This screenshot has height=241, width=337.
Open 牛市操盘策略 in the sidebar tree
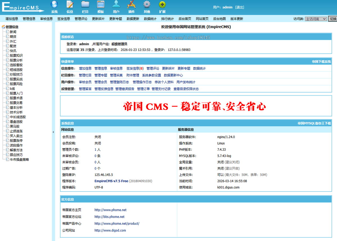[19, 159]
